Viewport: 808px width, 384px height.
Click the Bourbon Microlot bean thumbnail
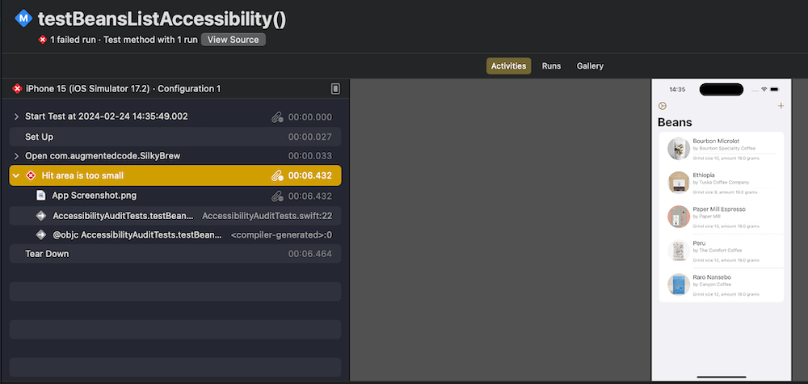[678, 149]
